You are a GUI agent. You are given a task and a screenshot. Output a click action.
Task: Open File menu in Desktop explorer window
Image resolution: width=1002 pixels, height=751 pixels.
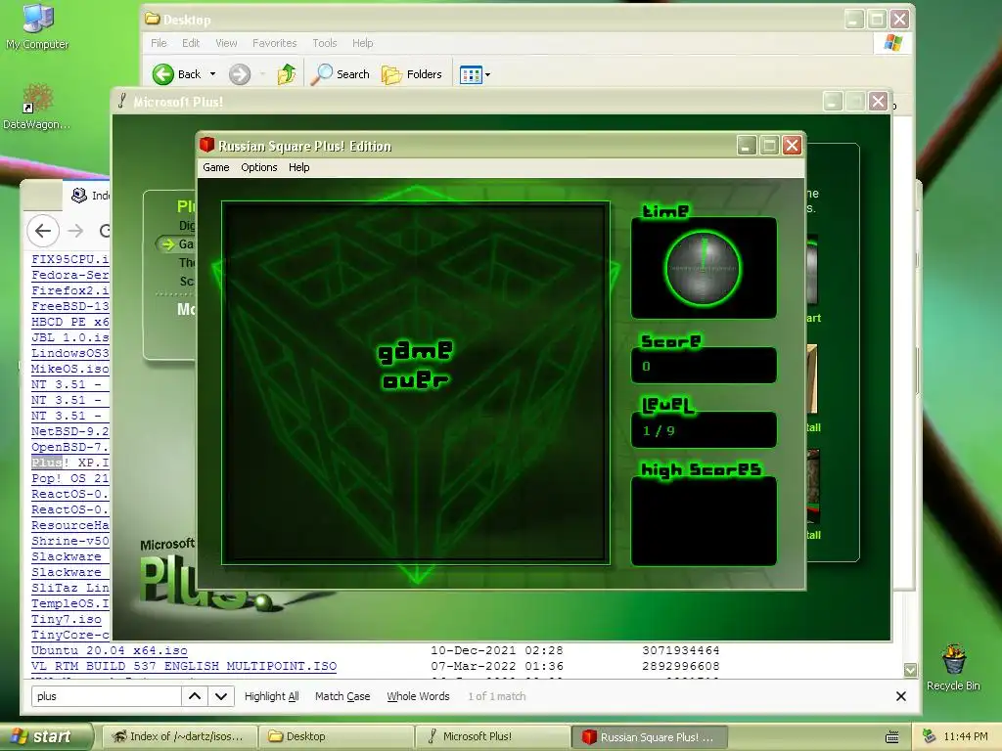(x=159, y=43)
